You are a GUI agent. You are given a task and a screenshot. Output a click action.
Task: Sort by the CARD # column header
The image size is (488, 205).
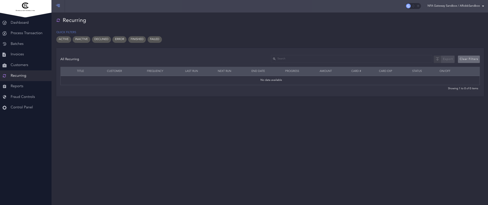(x=356, y=71)
